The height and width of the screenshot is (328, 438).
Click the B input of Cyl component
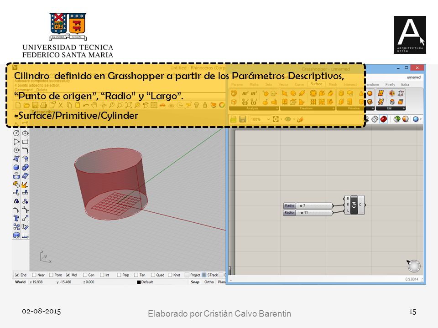point(348,199)
